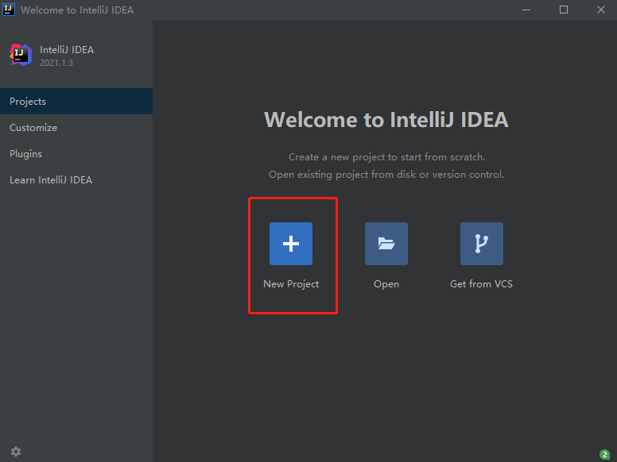Click the Open text label

click(x=386, y=284)
